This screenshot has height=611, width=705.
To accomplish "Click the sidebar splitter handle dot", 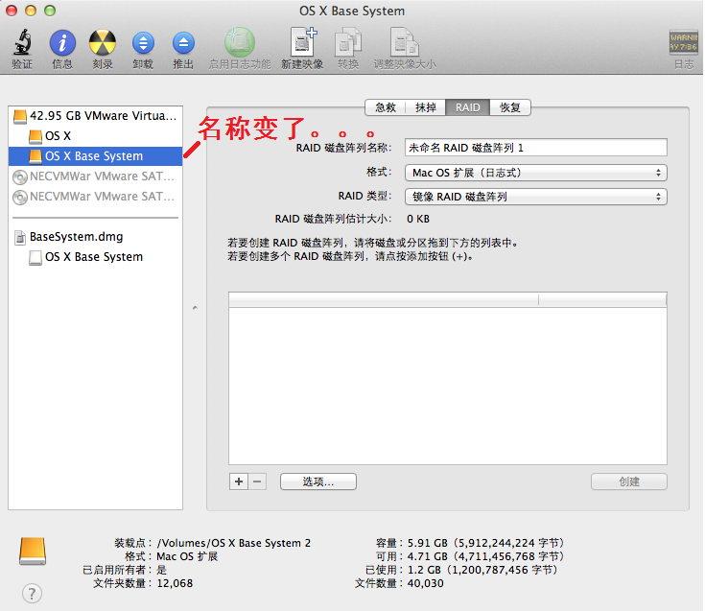I will click(195, 308).
